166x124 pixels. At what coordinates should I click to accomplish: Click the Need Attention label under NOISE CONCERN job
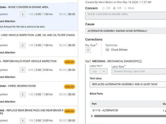(8, 21)
